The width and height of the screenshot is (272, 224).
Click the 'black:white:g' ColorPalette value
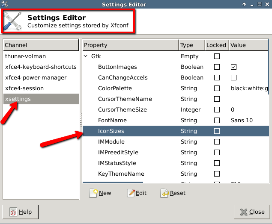(x=249, y=88)
